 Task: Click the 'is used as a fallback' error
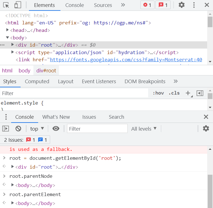click(x=41, y=149)
